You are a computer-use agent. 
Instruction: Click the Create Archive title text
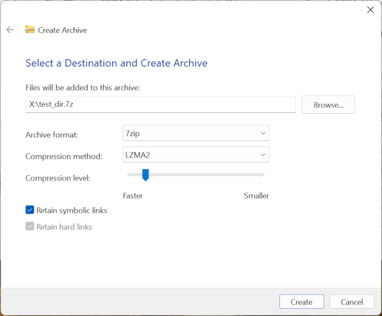pyautogui.click(x=63, y=30)
